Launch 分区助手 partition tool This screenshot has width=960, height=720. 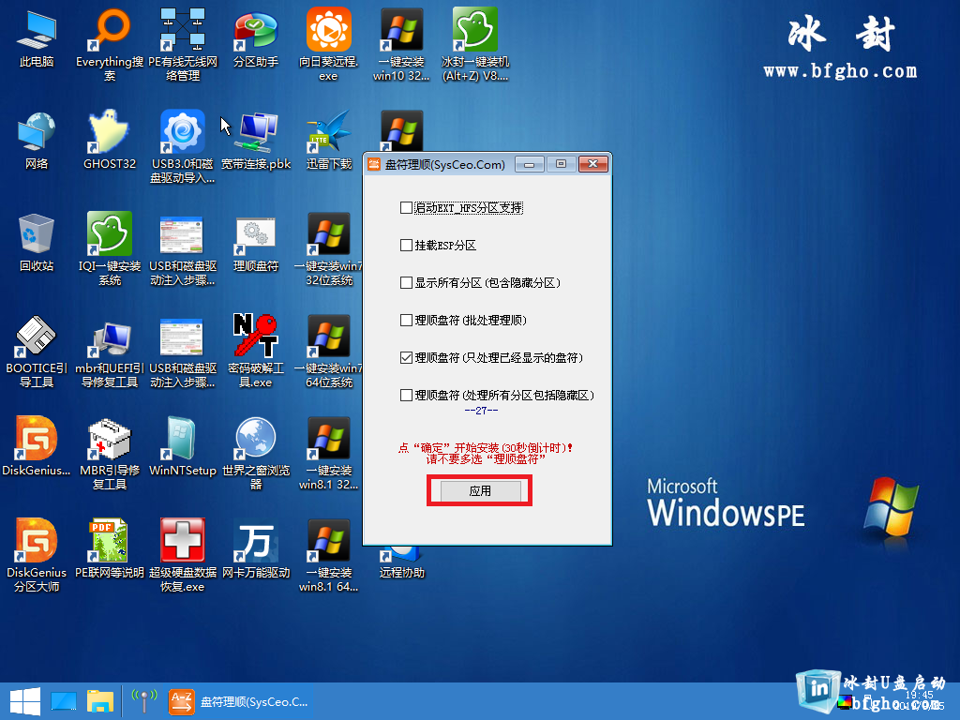coord(256,37)
